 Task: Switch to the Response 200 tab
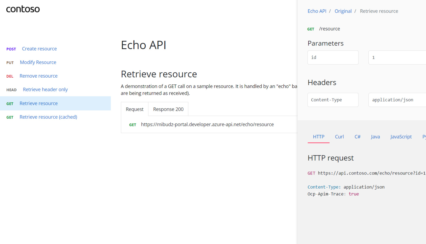(168, 109)
